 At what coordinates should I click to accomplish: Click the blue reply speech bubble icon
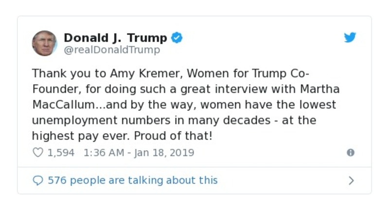pyautogui.click(x=37, y=180)
